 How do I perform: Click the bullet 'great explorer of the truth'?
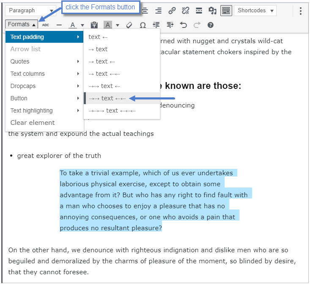tap(59, 156)
